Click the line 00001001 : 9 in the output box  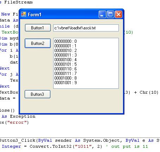coord(66,83)
